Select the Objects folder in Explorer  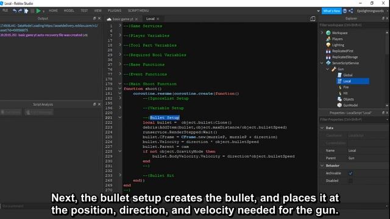(349, 99)
